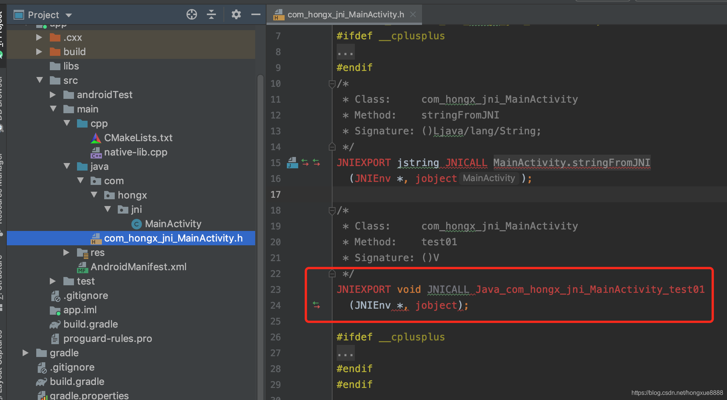Click the manifest icon of AndroidManifest.xml
Screen dimensions: 727x400
(82, 267)
